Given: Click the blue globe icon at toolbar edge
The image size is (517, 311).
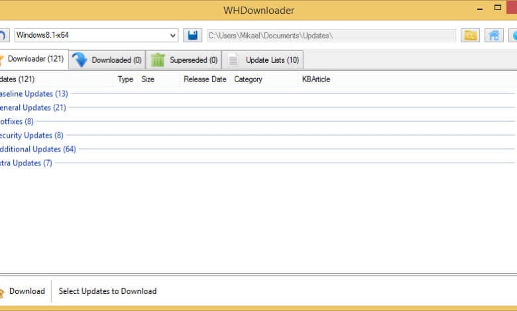Looking at the screenshot, I should coord(514,35).
